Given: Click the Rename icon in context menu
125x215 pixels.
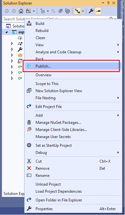Looking at the screenshot, I should [x=29, y=175].
